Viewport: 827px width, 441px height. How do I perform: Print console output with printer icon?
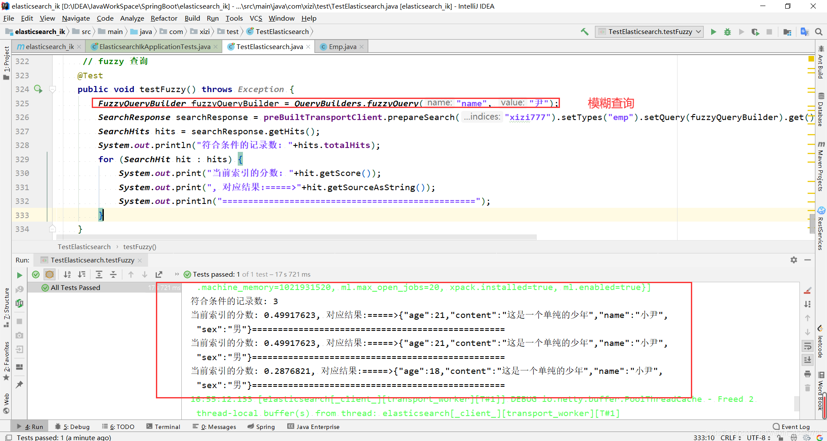(808, 374)
